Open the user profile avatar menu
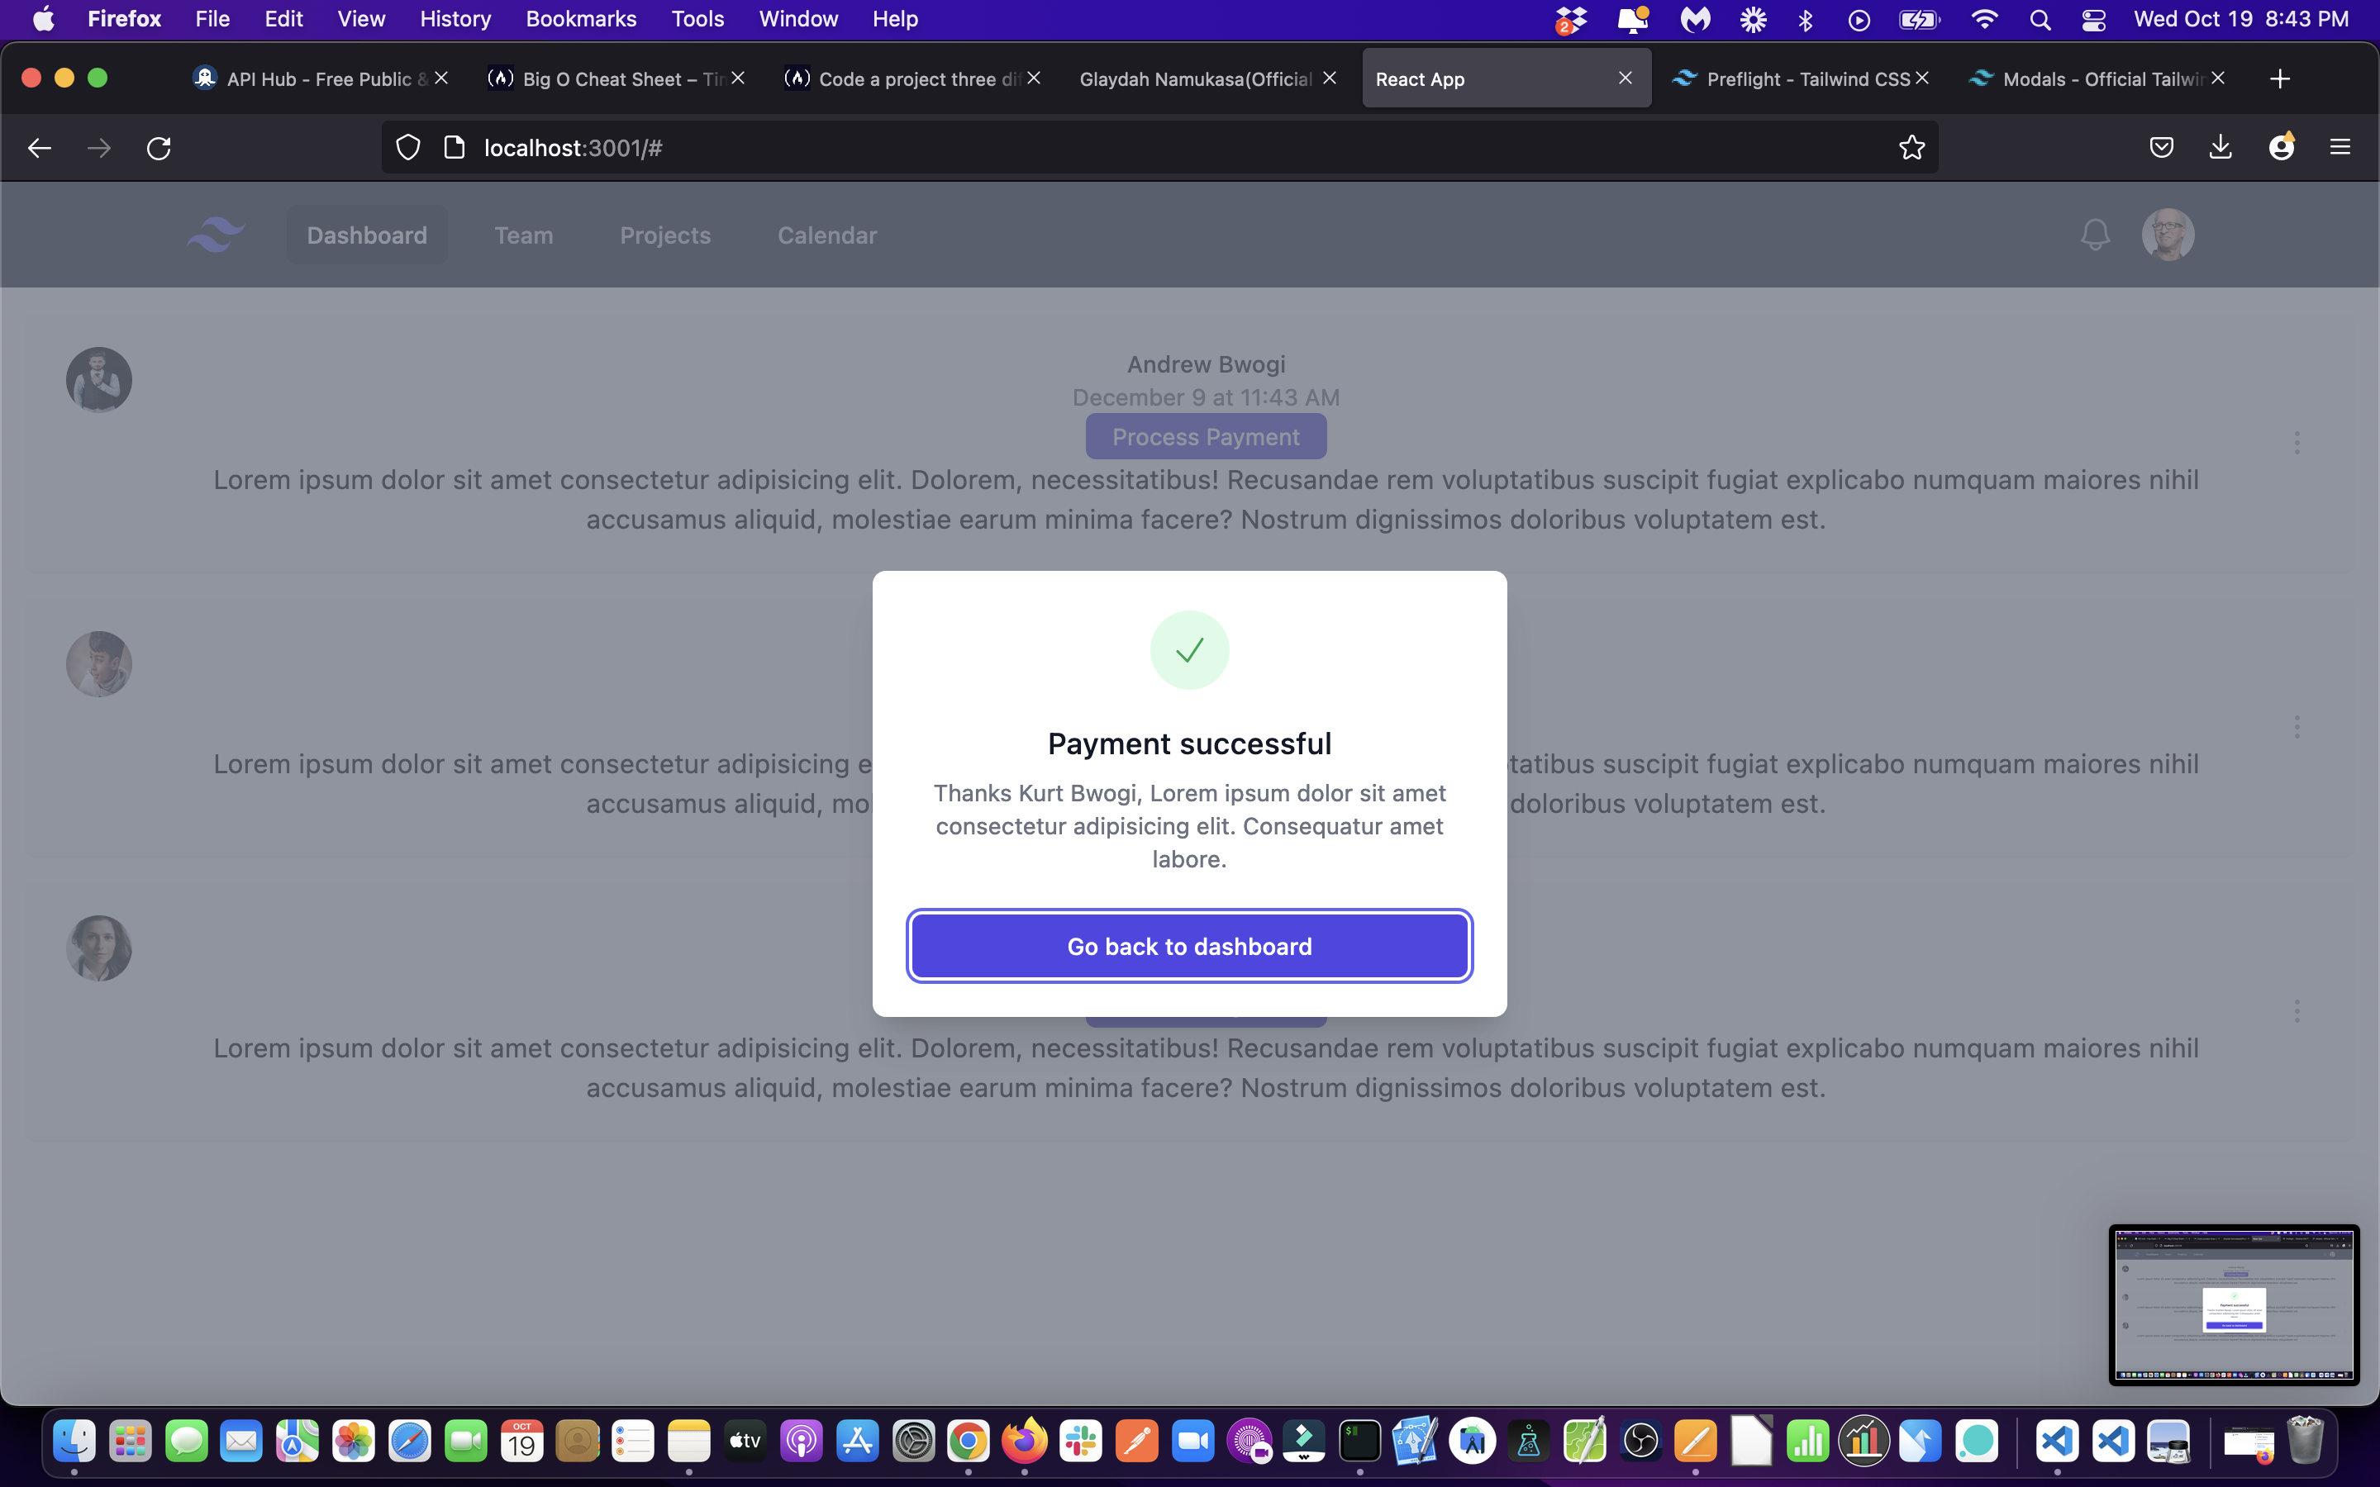This screenshot has height=1487, width=2380. click(x=2168, y=235)
